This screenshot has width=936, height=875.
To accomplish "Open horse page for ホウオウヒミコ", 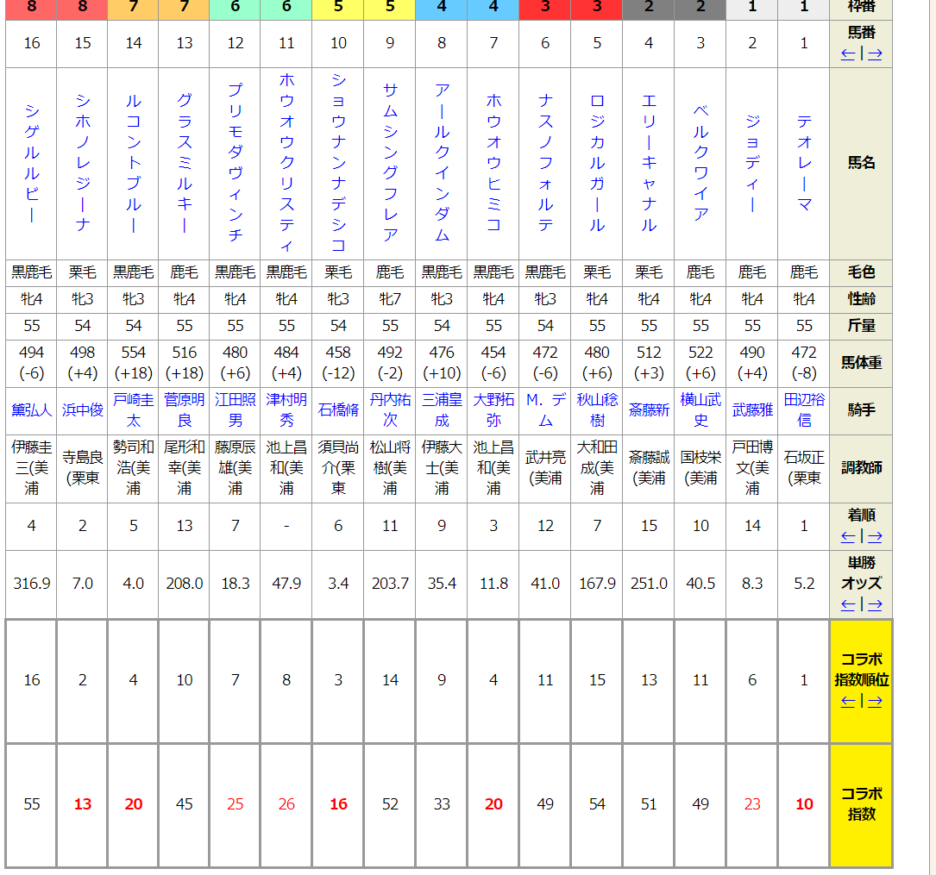I will coord(493,163).
